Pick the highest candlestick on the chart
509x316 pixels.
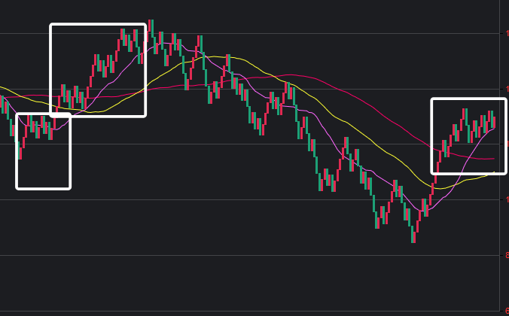150,30
